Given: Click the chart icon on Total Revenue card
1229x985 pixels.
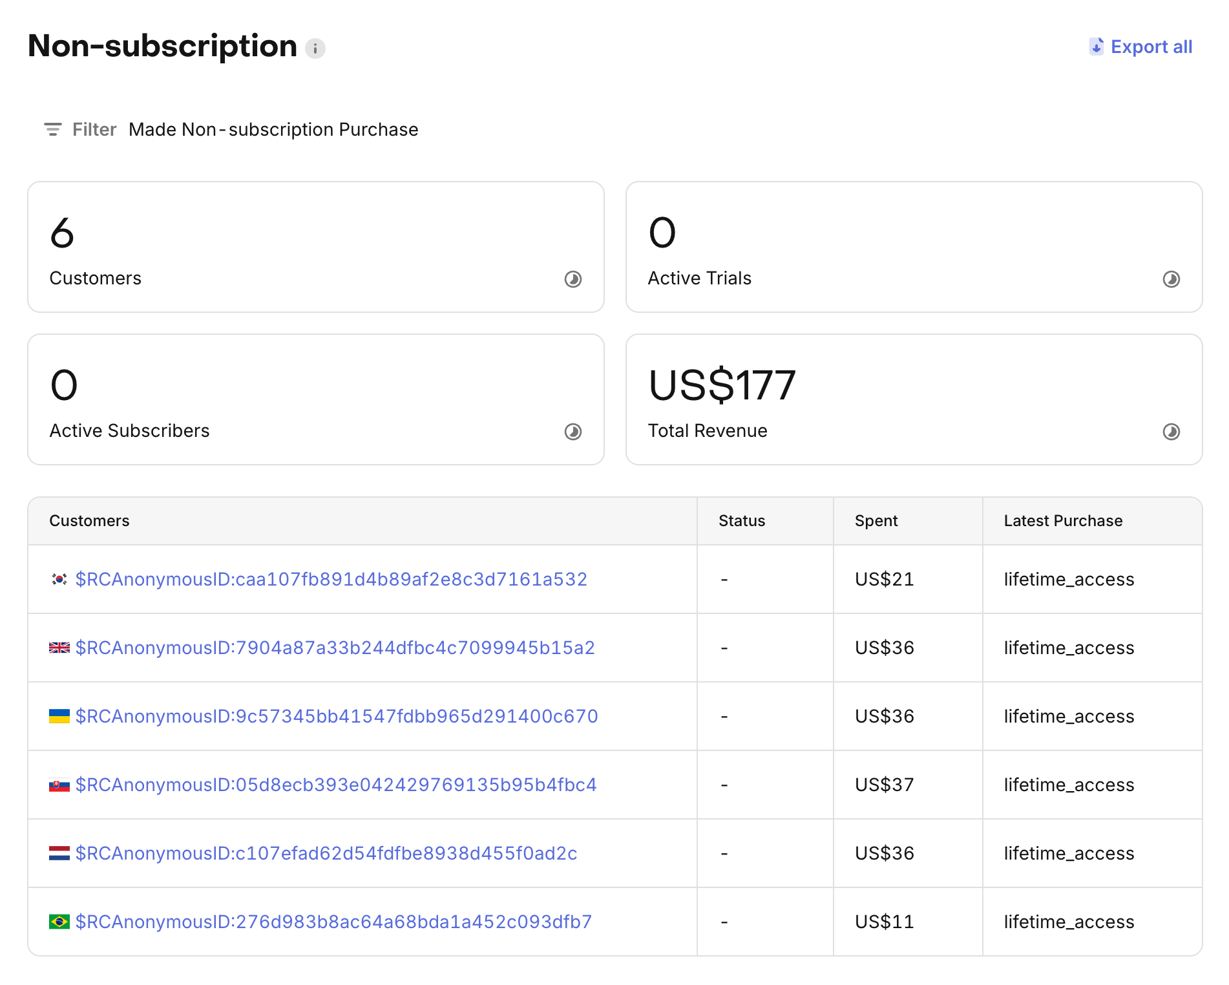Looking at the screenshot, I should (1171, 432).
